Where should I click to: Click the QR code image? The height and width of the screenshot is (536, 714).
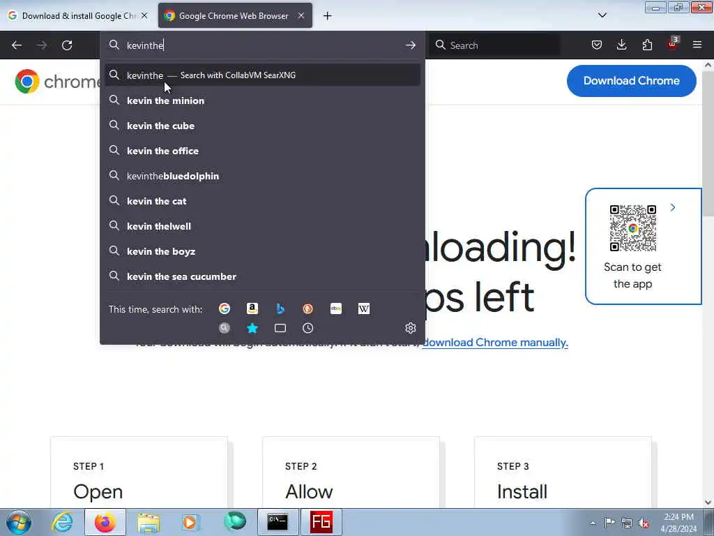coord(633,228)
